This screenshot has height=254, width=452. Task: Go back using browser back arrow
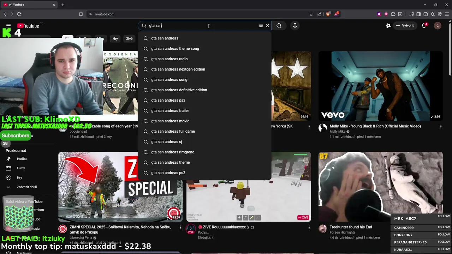[5, 14]
